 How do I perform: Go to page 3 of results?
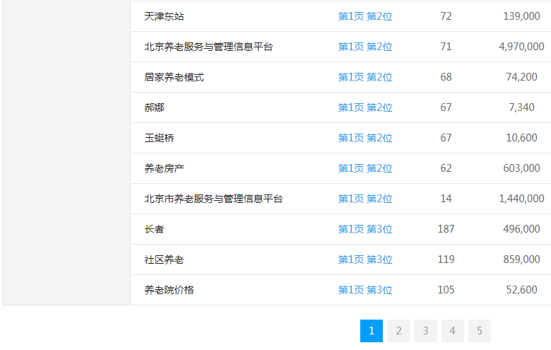(425, 331)
